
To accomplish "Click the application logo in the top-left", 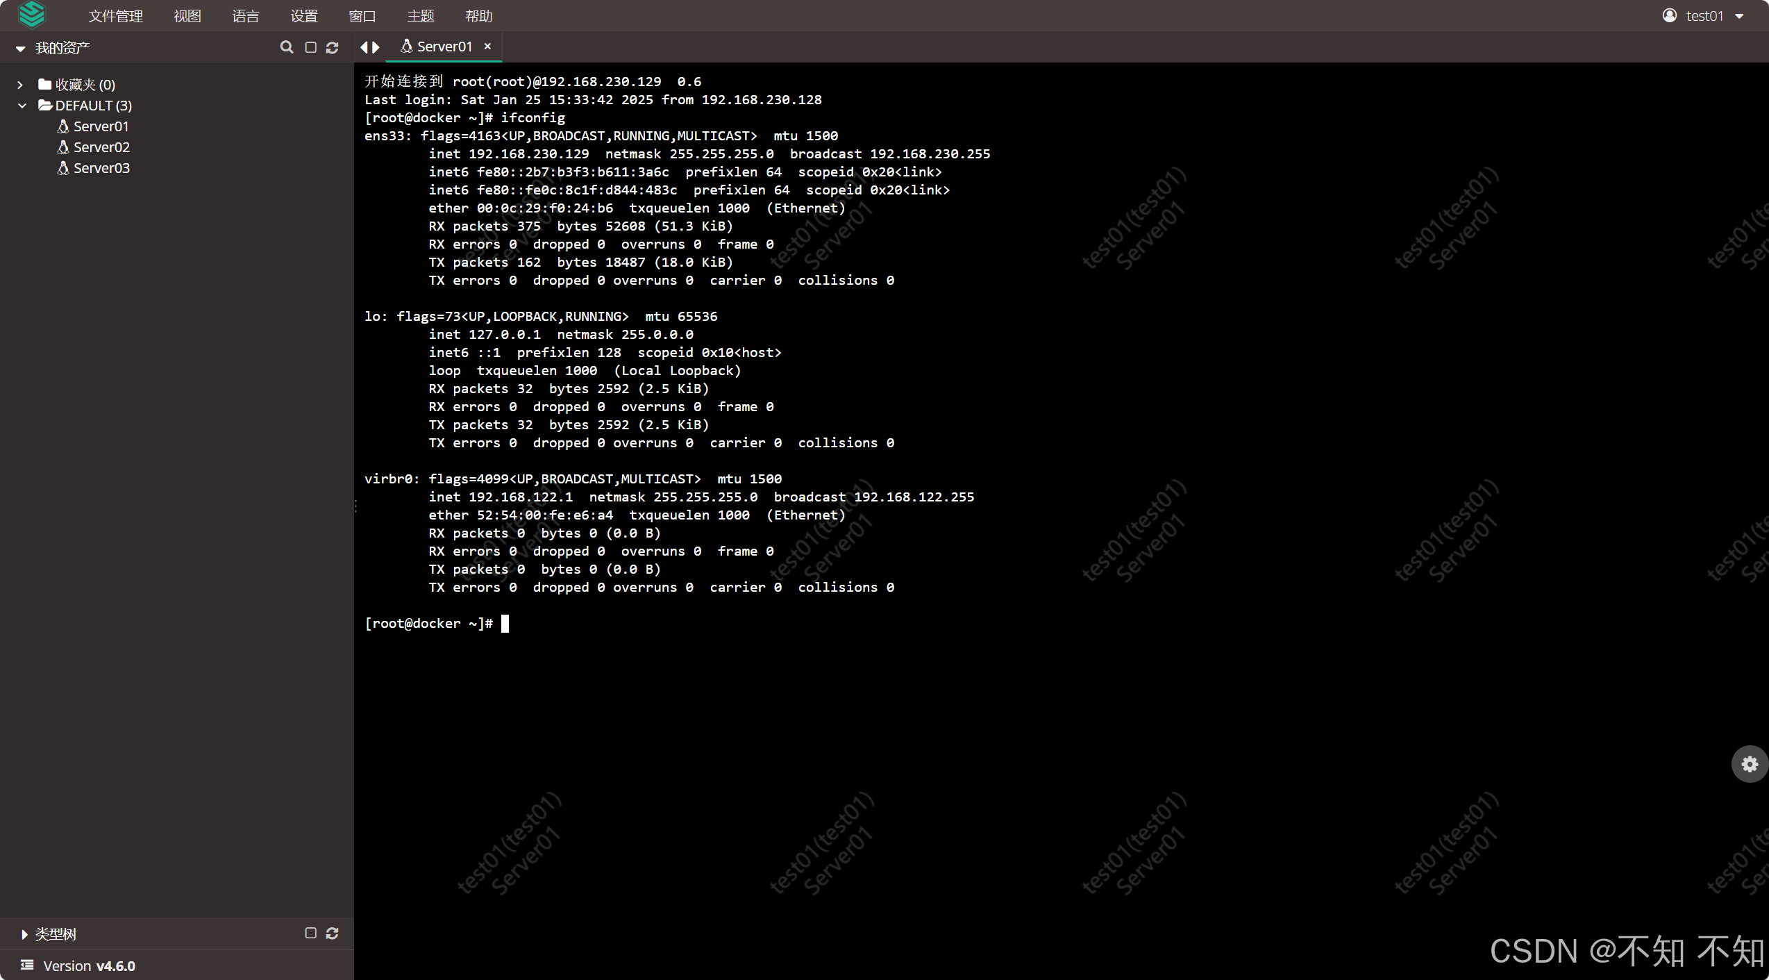I will 32,15.
